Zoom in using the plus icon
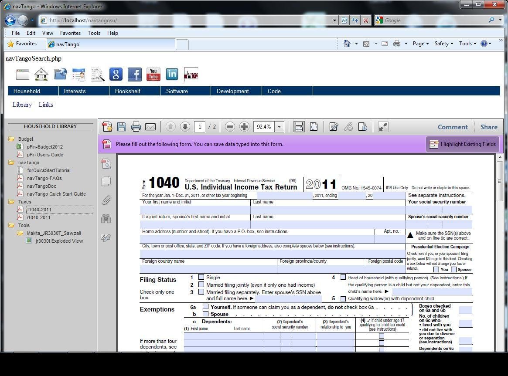This screenshot has height=376, width=508. point(244,127)
